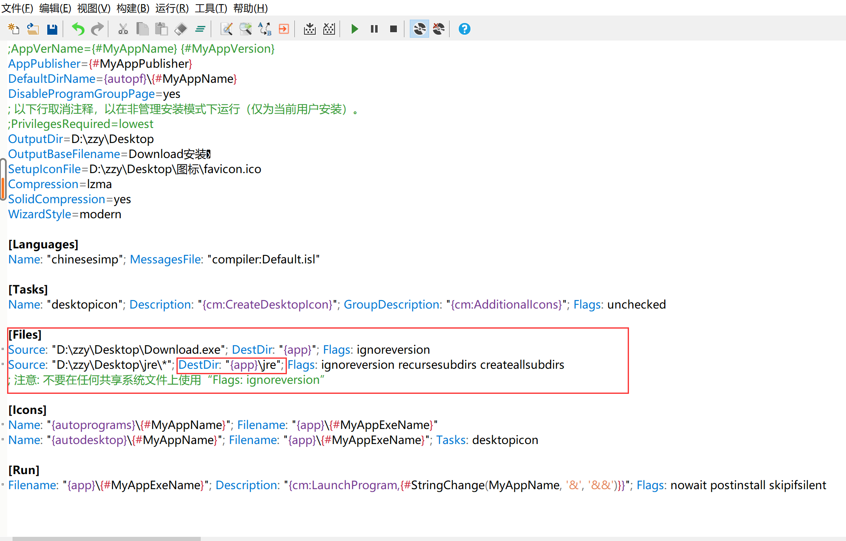
Task: Click the jre\* source path
Action: [x=112, y=365]
